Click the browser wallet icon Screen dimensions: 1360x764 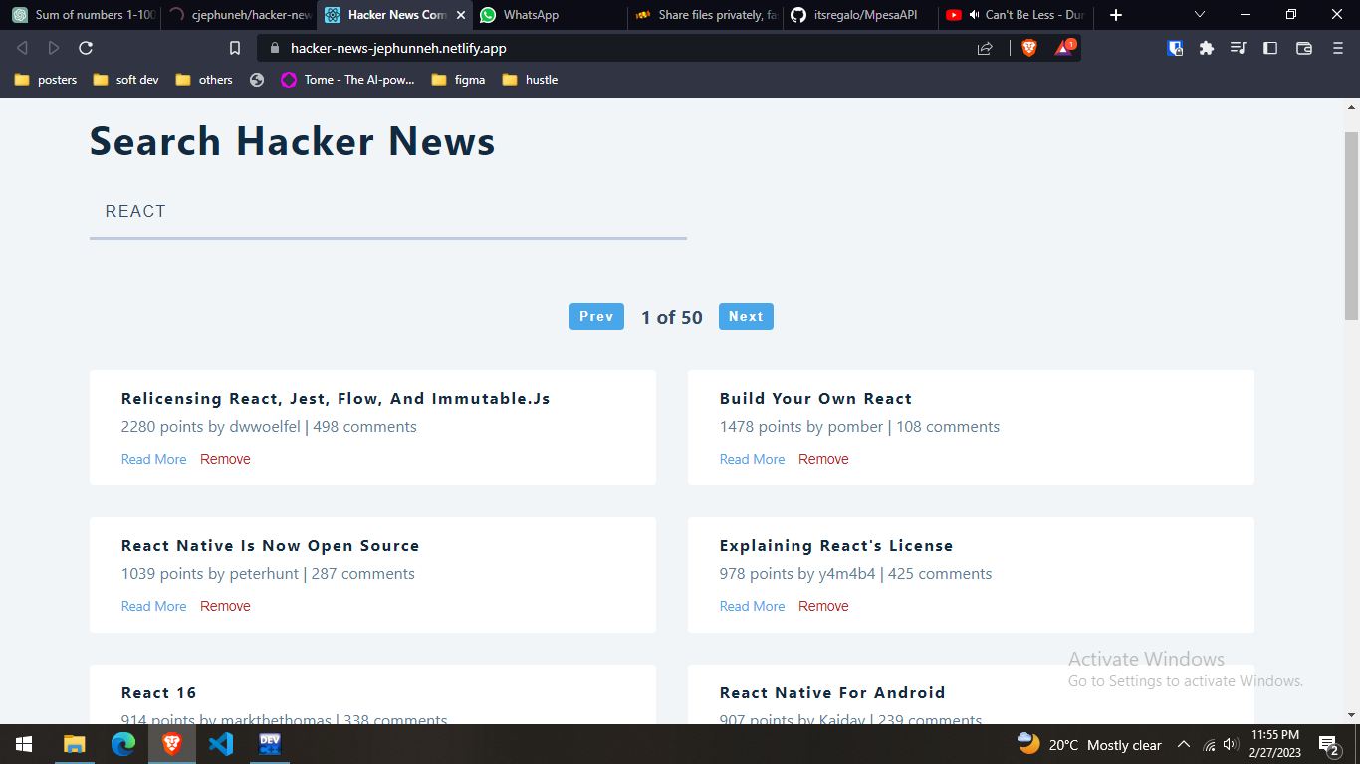pos(1304,47)
